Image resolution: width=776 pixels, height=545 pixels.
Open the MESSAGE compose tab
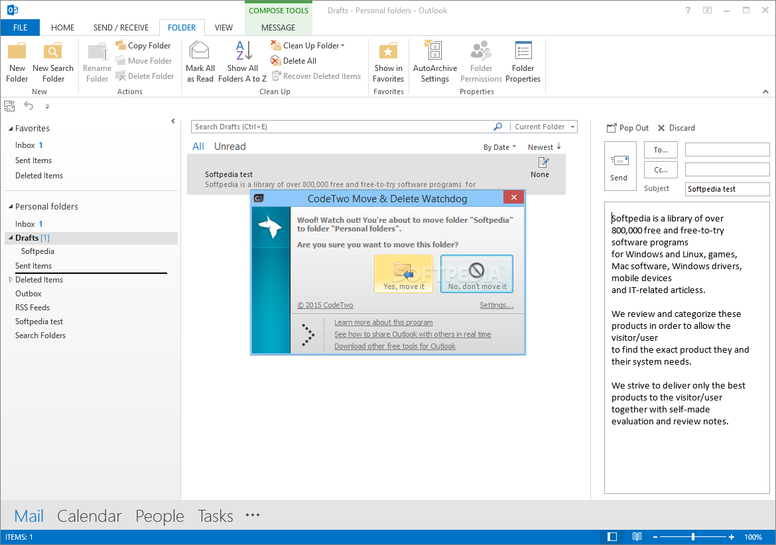[x=278, y=28]
